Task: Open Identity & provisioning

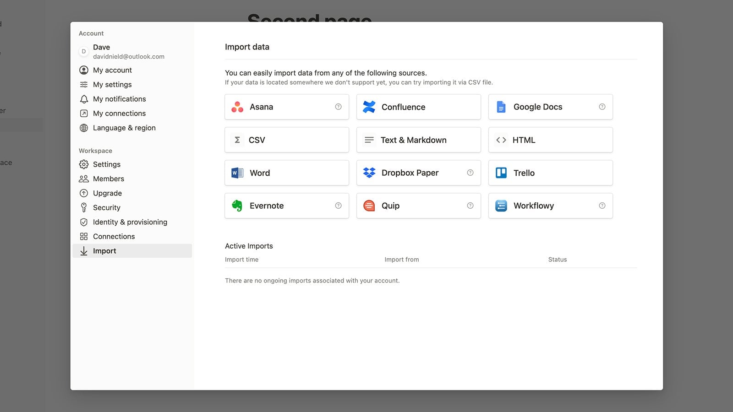Action: 132,222
